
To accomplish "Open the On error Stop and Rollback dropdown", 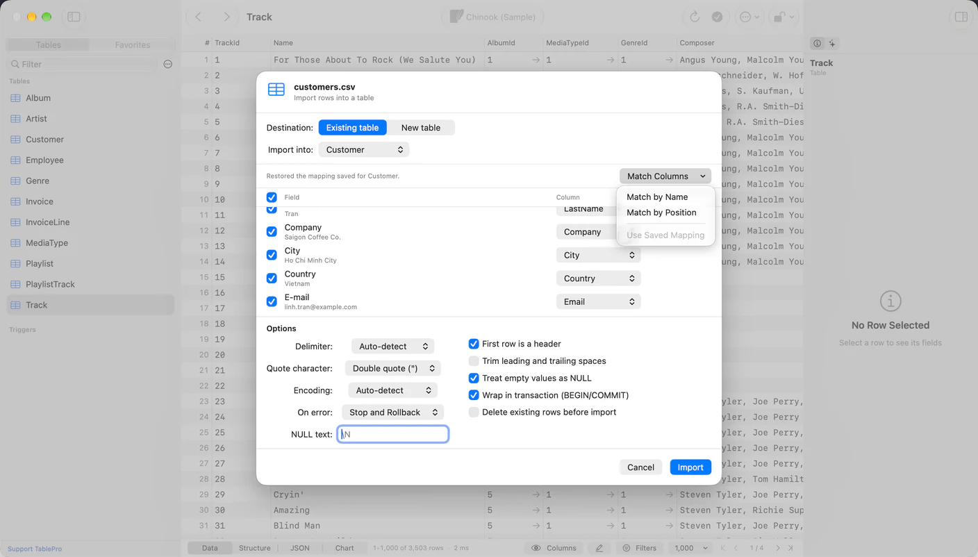I will click(x=392, y=413).
